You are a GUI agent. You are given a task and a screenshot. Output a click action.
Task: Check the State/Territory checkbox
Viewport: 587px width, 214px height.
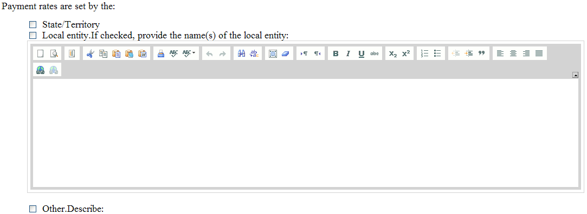33,25
